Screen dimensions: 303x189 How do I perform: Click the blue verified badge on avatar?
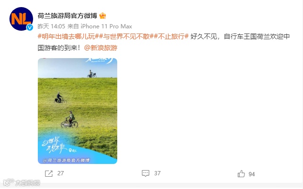click(30, 27)
